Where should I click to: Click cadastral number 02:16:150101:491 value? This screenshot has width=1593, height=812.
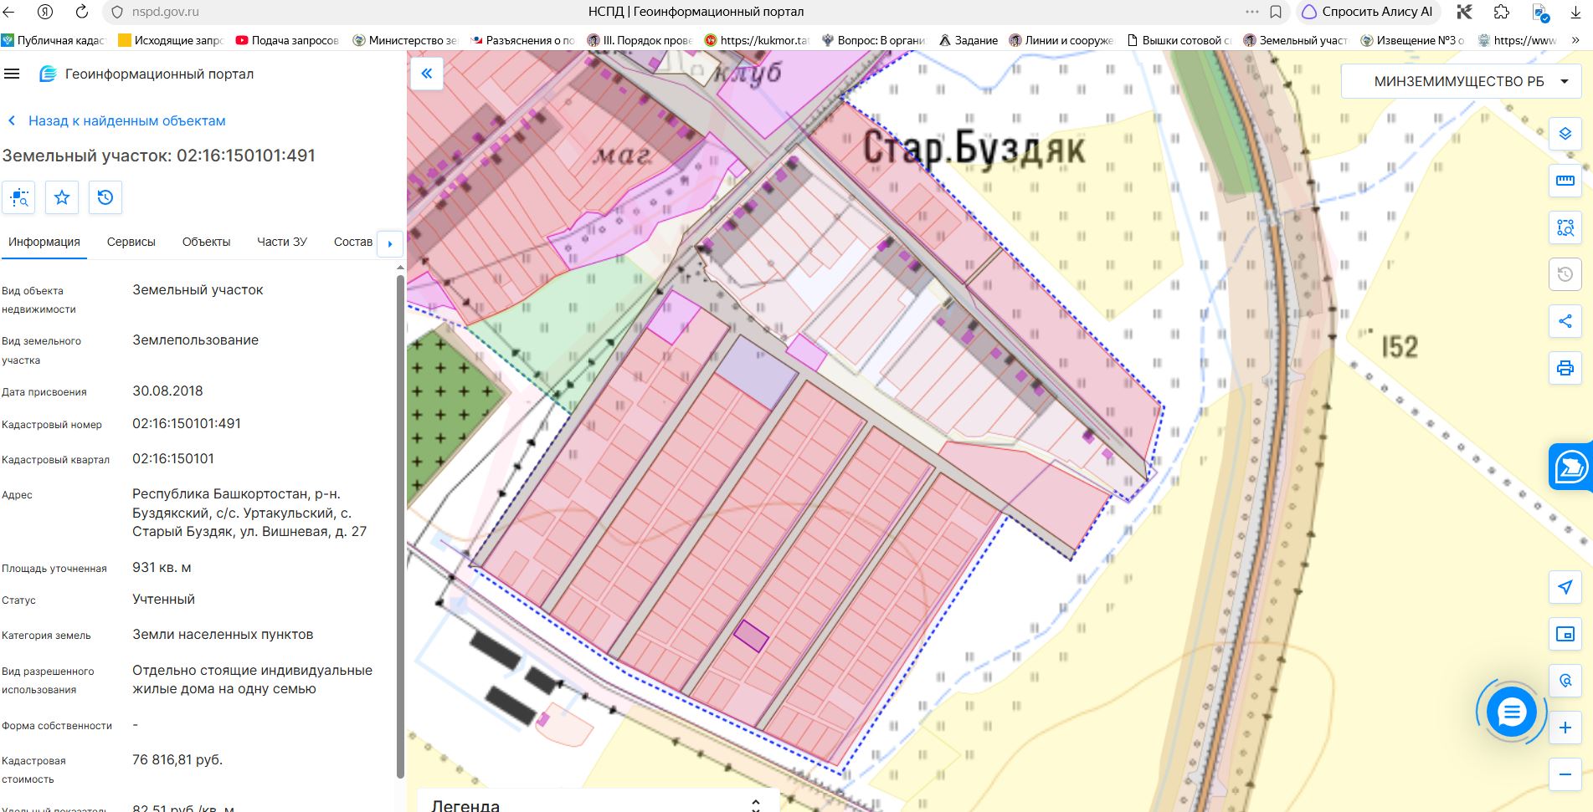(187, 423)
